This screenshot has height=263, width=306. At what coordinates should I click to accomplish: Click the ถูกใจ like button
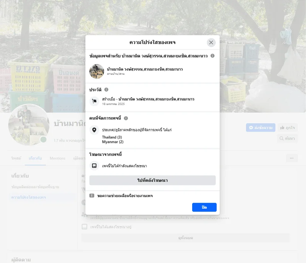coord(288,127)
